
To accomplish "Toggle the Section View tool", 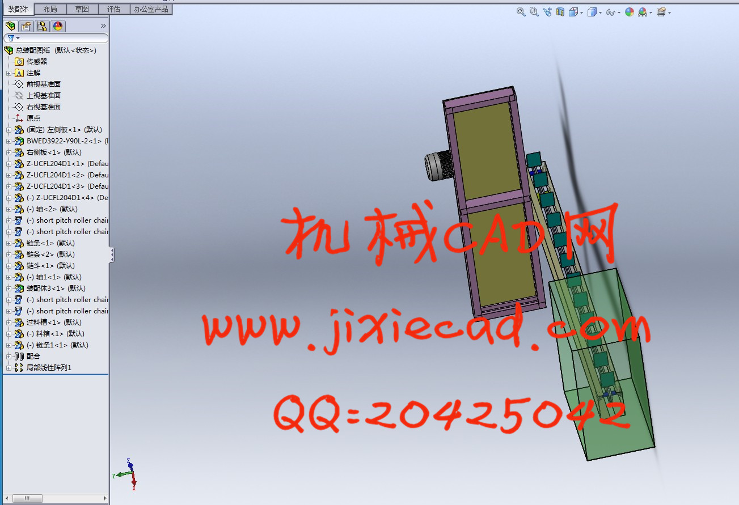I will click(560, 12).
